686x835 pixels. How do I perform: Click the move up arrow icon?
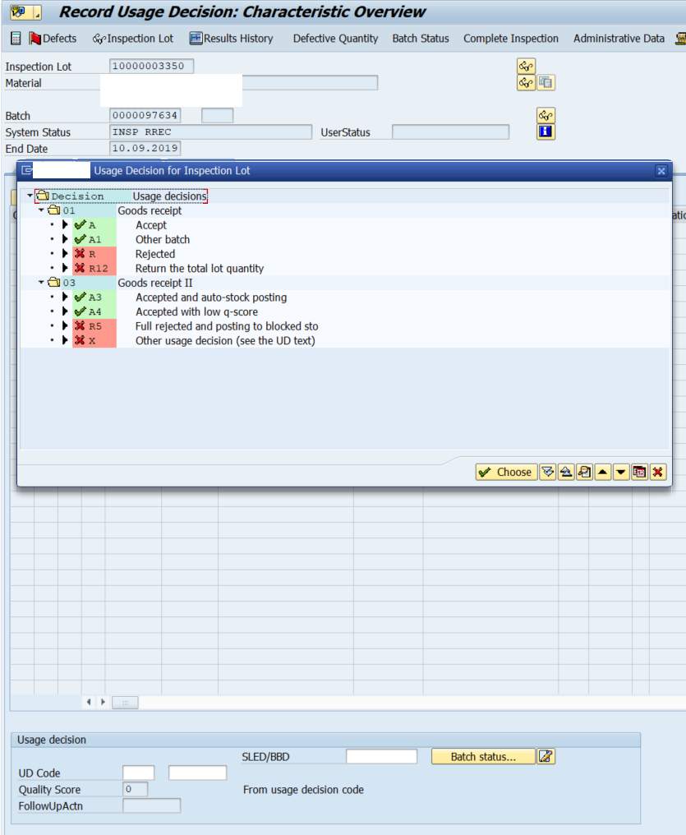point(602,472)
